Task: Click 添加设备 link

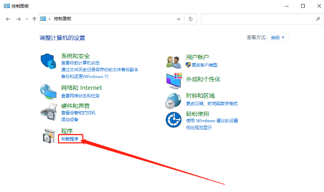Action: [x=69, y=120]
